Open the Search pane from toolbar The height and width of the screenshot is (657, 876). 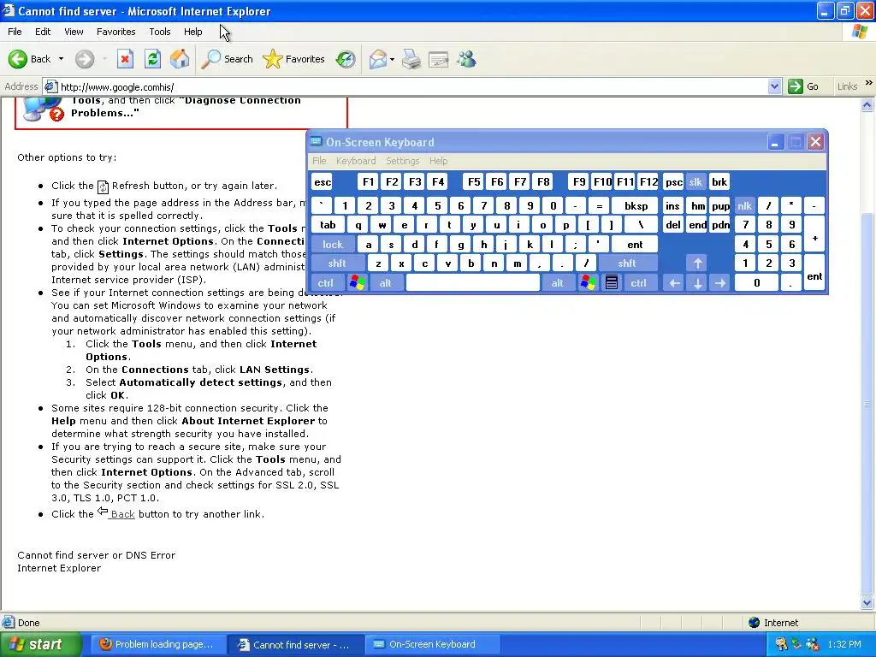pyautogui.click(x=227, y=59)
